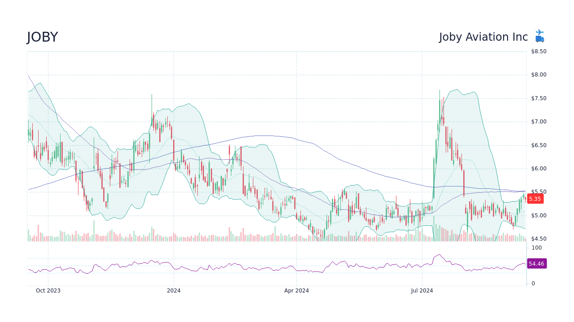Click the $4.50 price axis label
The width and height of the screenshot is (574, 322).
539,239
